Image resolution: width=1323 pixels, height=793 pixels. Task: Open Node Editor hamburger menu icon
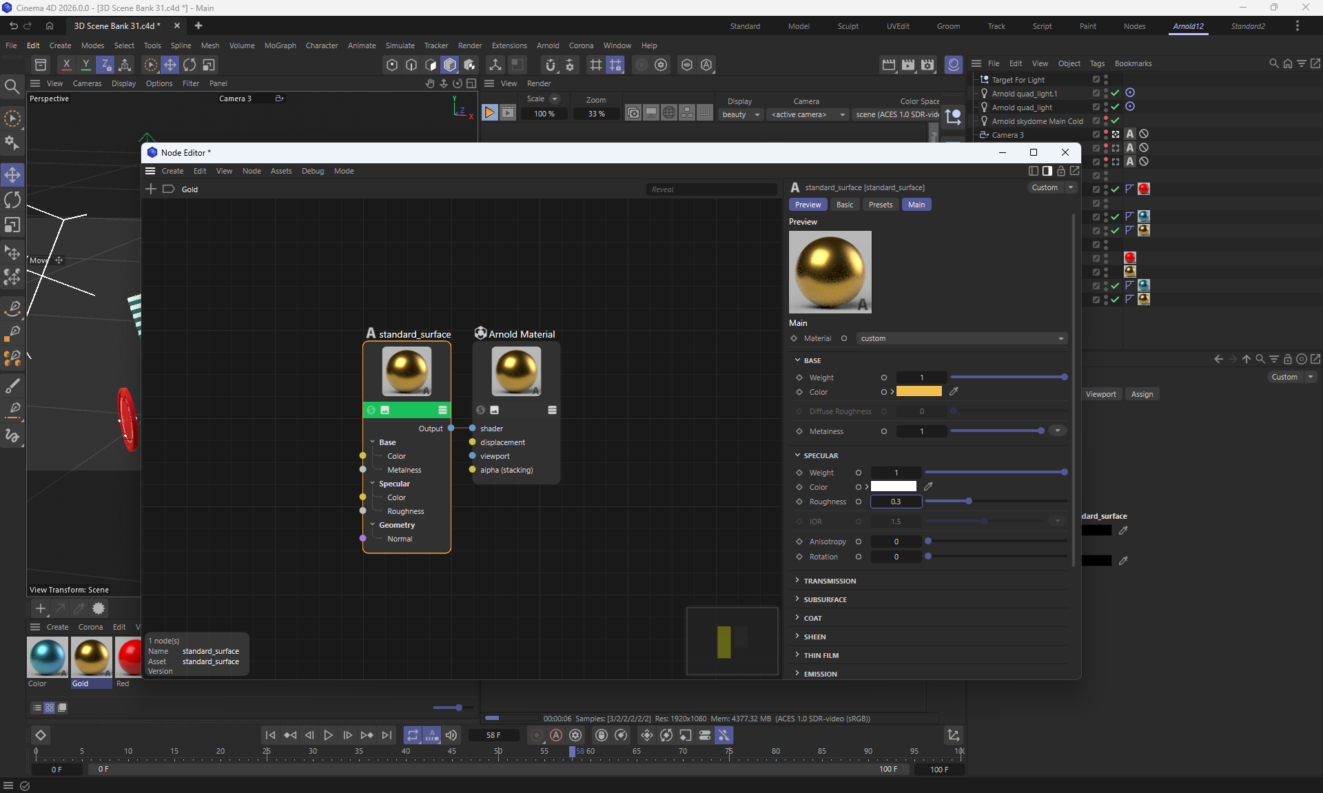point(150,171)
